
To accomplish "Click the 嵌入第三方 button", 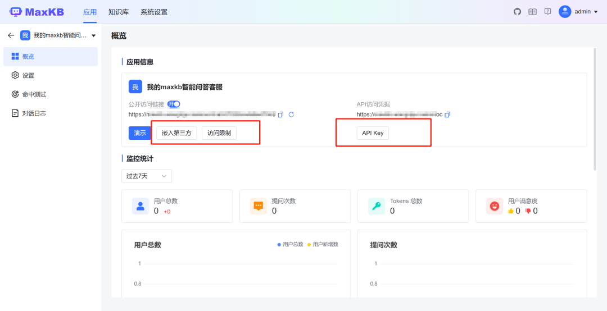I will 176,133.
